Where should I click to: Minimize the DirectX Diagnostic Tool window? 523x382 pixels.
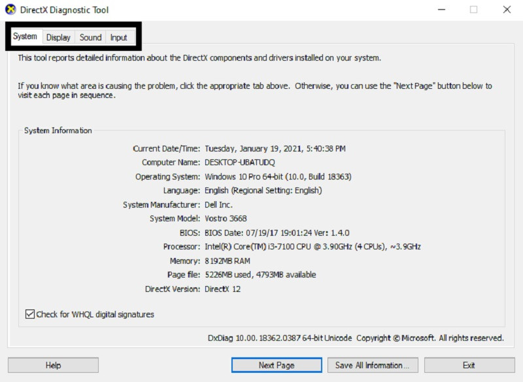[x=440, y=10]
